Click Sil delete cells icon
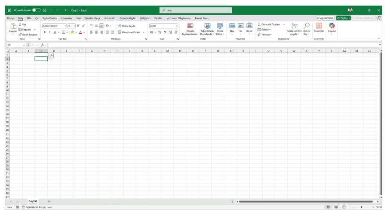387x215 pixels. (241, 26)
